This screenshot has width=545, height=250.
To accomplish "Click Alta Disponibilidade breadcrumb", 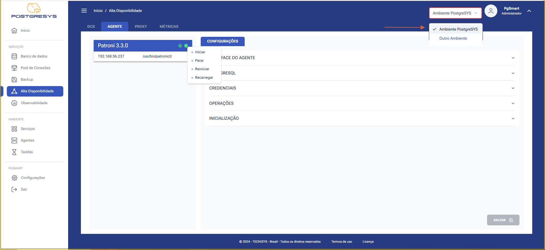I will pyautogui.click(x=125, y=11).
